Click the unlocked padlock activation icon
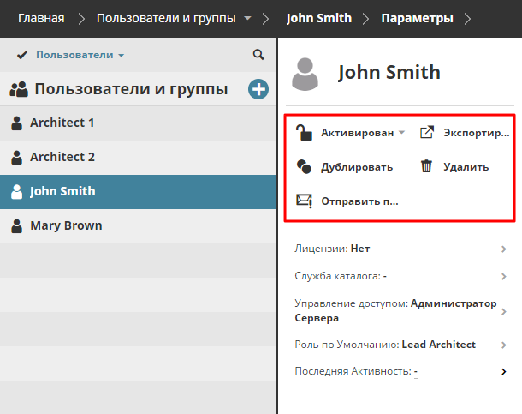 coord(304,133)
